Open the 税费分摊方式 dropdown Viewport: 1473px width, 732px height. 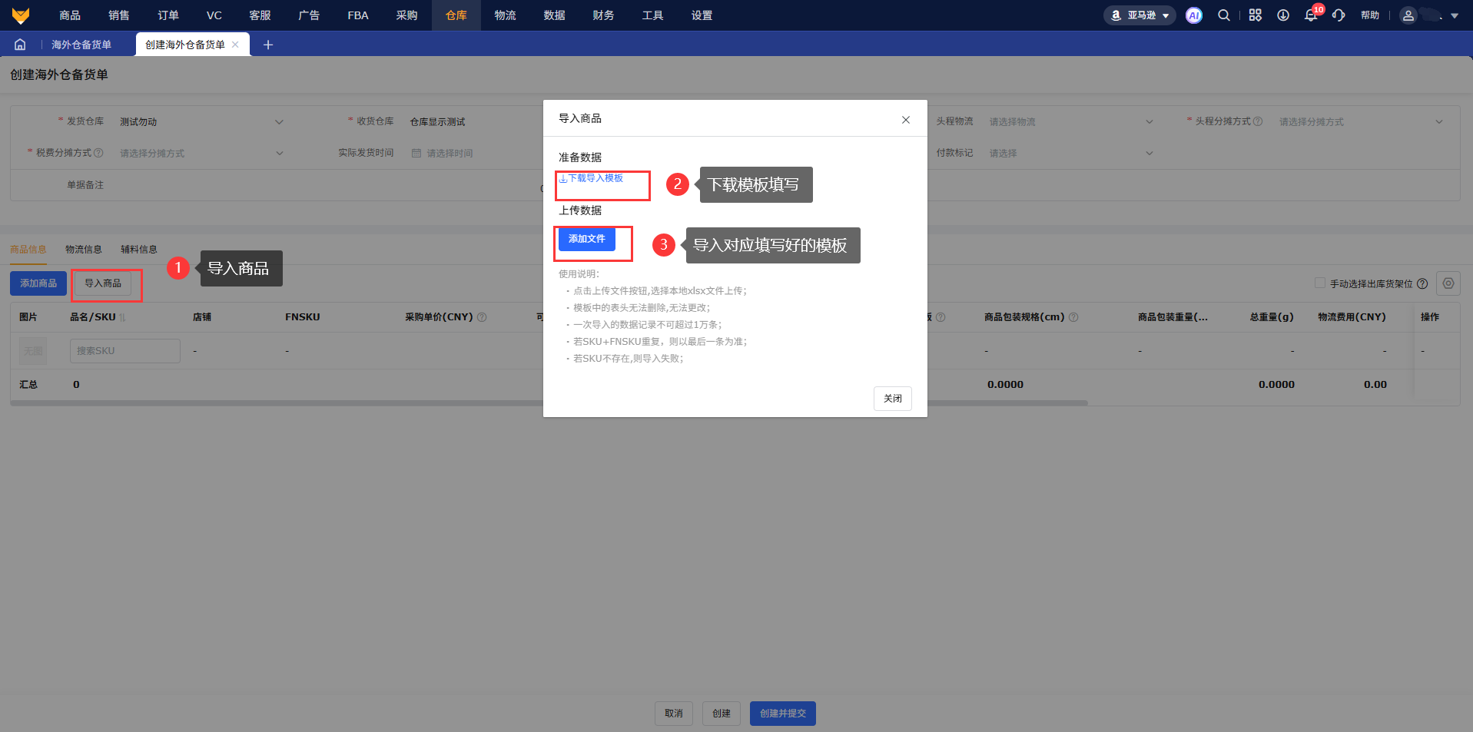point(202,153)
